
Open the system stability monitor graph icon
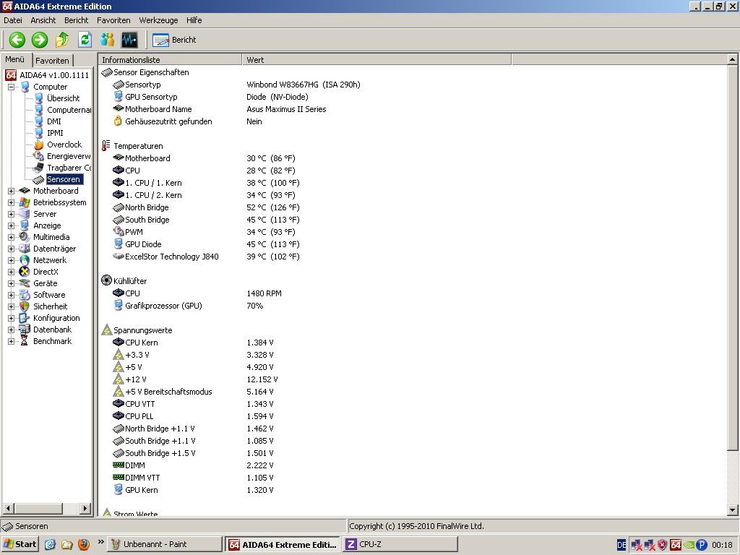[x=129, y=40]
